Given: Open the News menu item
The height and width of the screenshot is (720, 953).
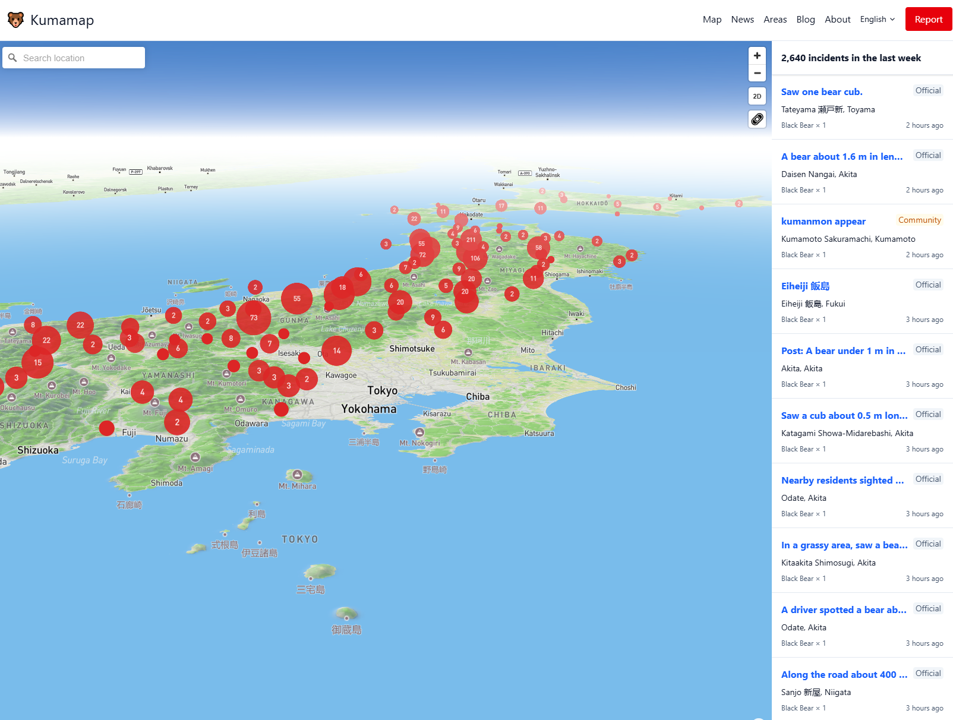Looking at the screenshot, I should pyautogui.click(x=742, y=20).
